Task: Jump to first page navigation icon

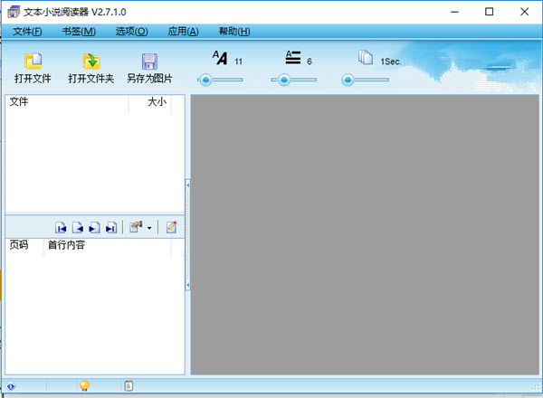Action: (x=61, y=227)
